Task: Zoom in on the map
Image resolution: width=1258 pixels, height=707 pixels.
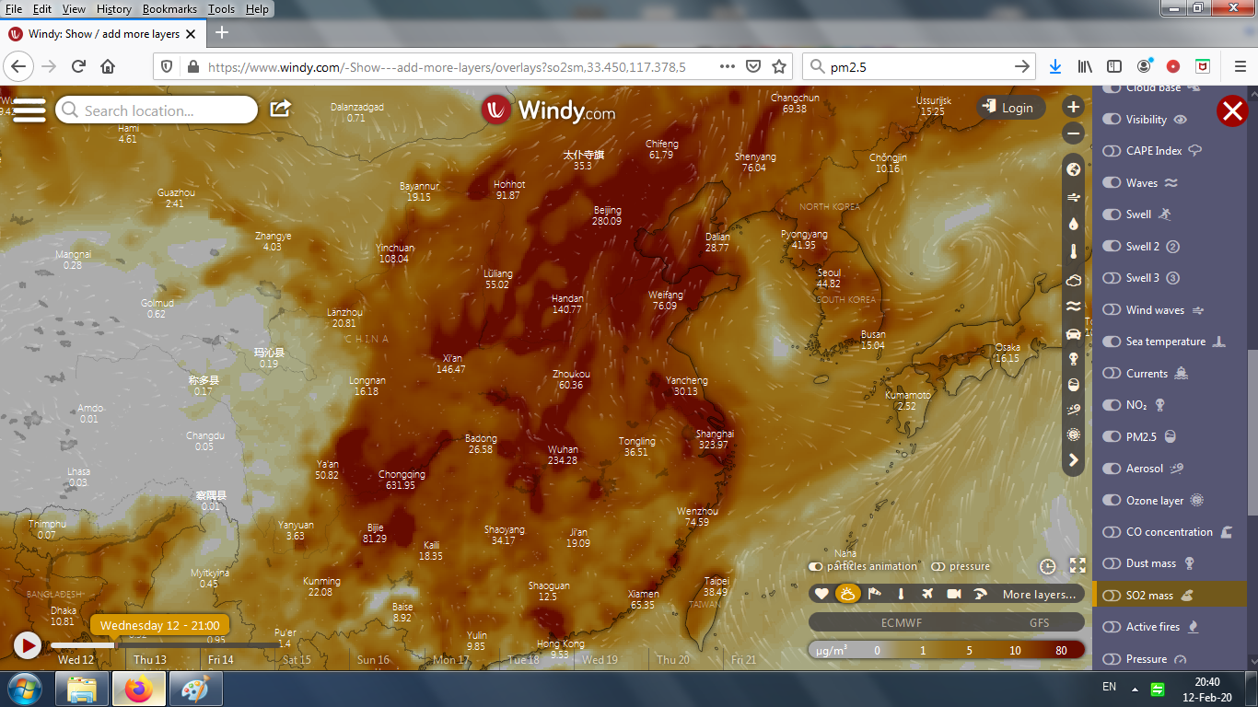Action: point(1073,107)
